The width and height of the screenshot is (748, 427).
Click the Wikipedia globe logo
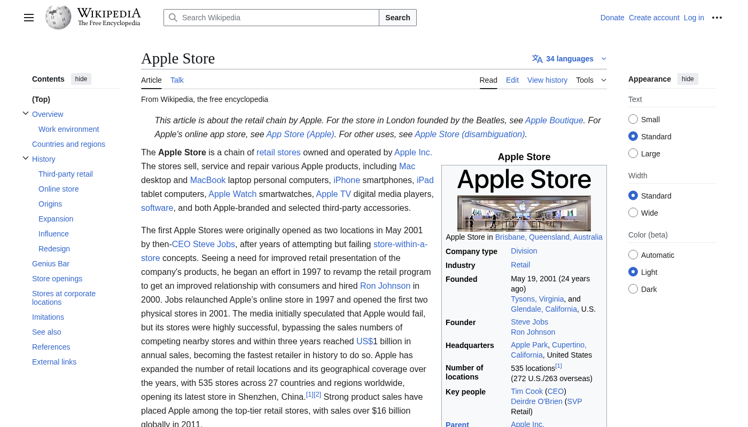[58, 18]
